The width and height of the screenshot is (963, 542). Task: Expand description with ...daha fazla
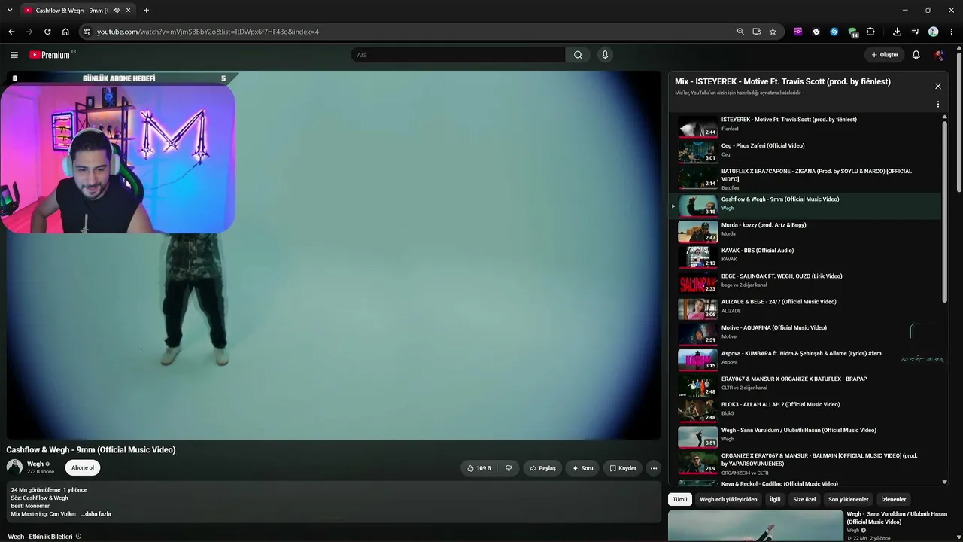[x=96, y=514]
